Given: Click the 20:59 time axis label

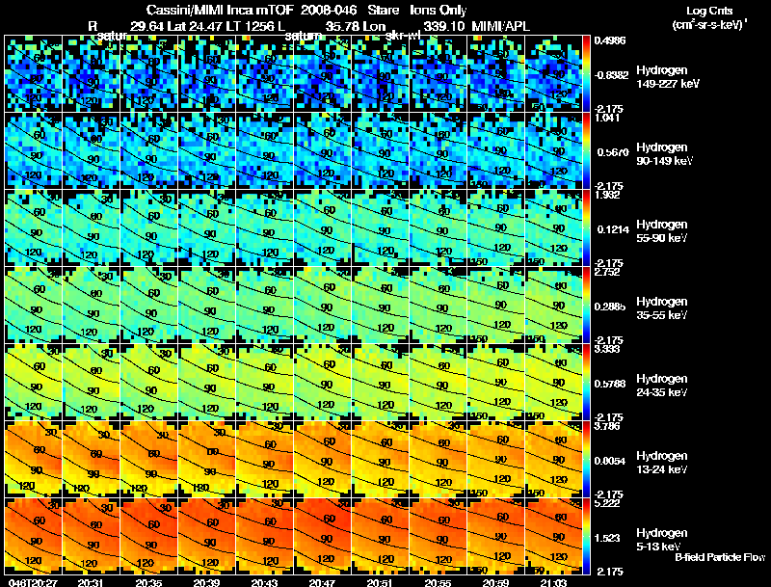Looking at the screenshot, I should 495,582.
